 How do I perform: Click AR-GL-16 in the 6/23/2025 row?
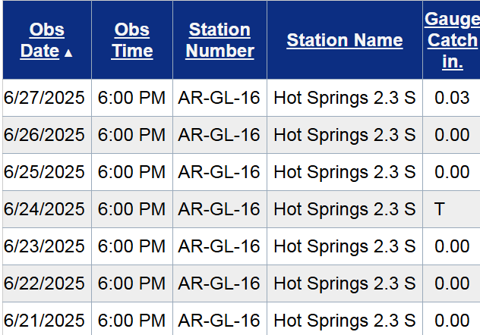tap(219, 246)
